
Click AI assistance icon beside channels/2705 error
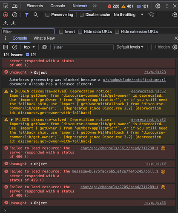pos(163,187)
